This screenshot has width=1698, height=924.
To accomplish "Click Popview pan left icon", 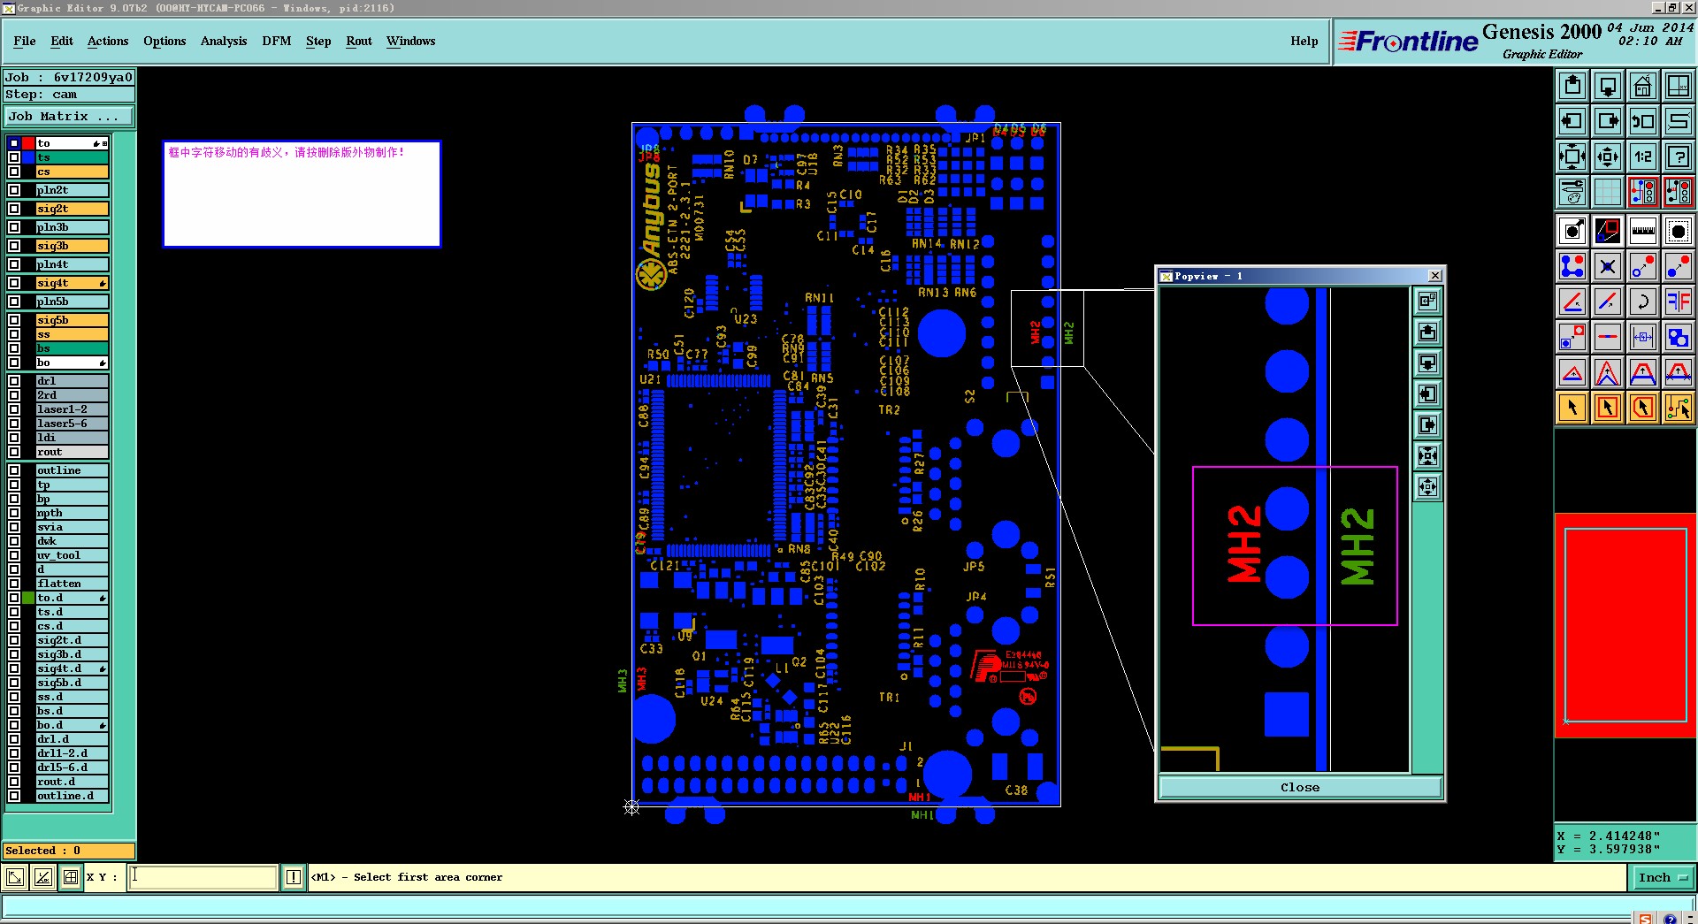I will [x=1427, y=394].
